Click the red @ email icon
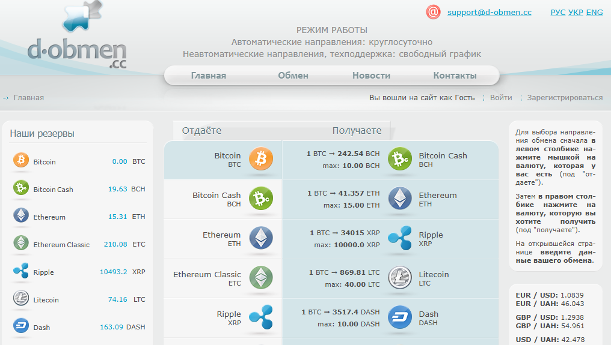 [x=433, y=12]
